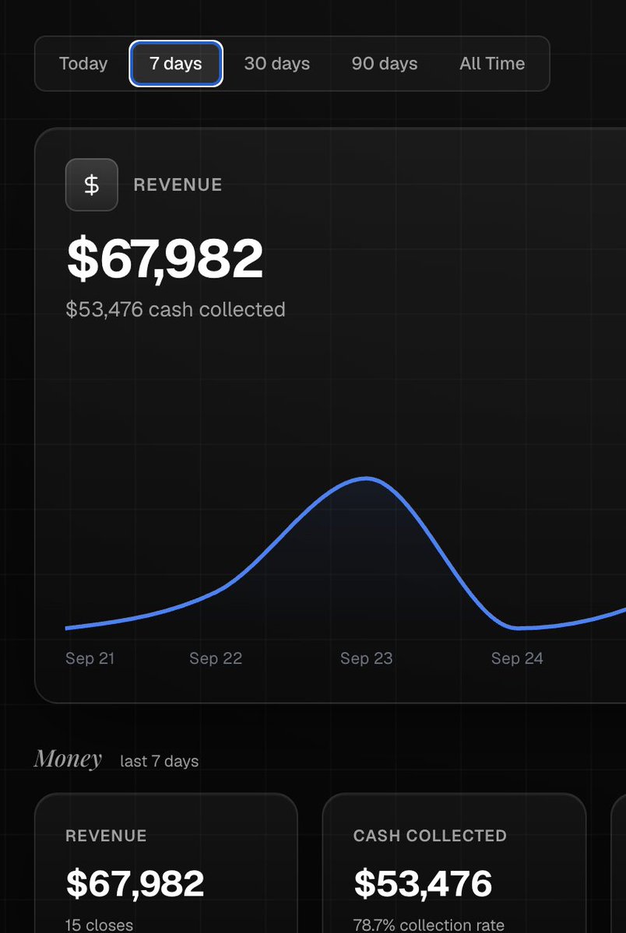Click the Sep 22 axis label

[x=216, y=658]
